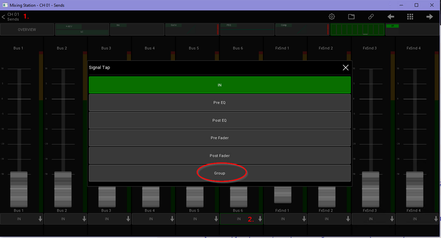Expand the FxSnd 1 tap point dropdown

point(285,219)
